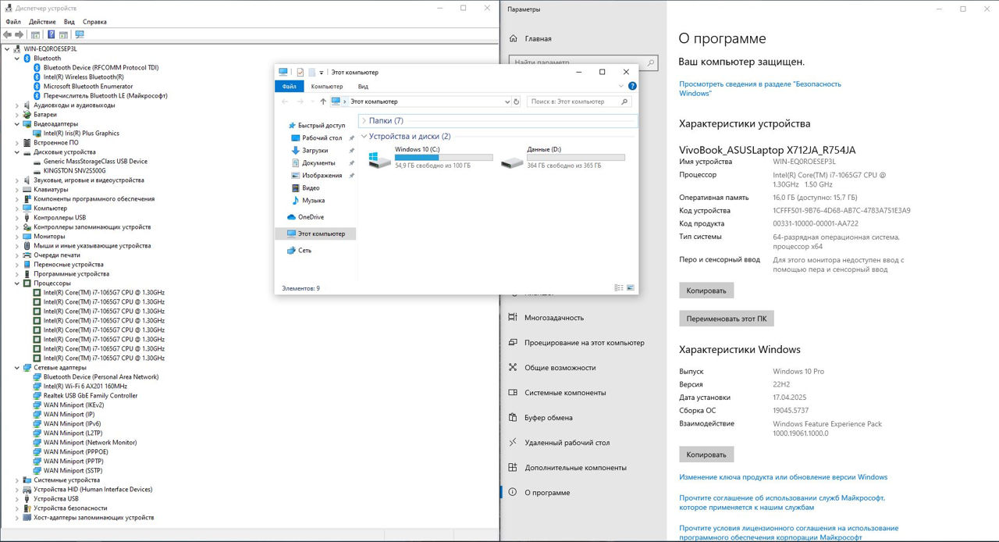
Task: Select the Windows 10 (C:) drive icon
Action: pyautogui.click(x=379, y=159)
